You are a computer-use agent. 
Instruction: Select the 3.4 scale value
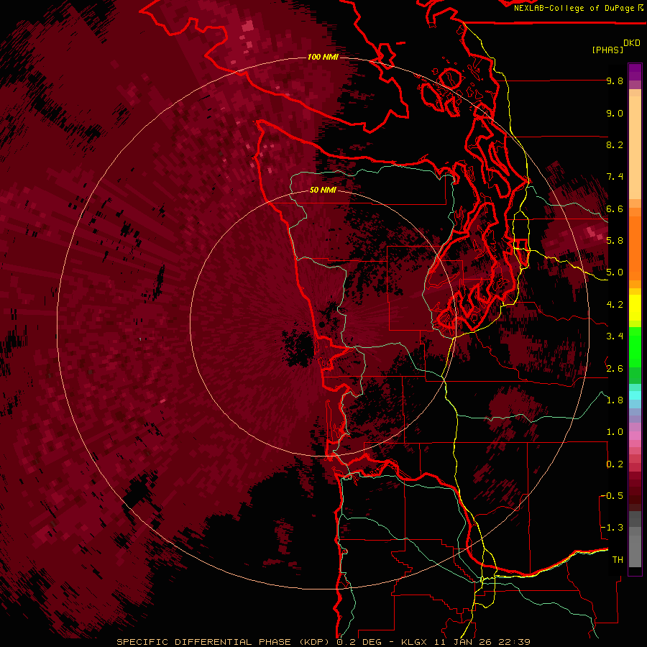tap(615, 336)
